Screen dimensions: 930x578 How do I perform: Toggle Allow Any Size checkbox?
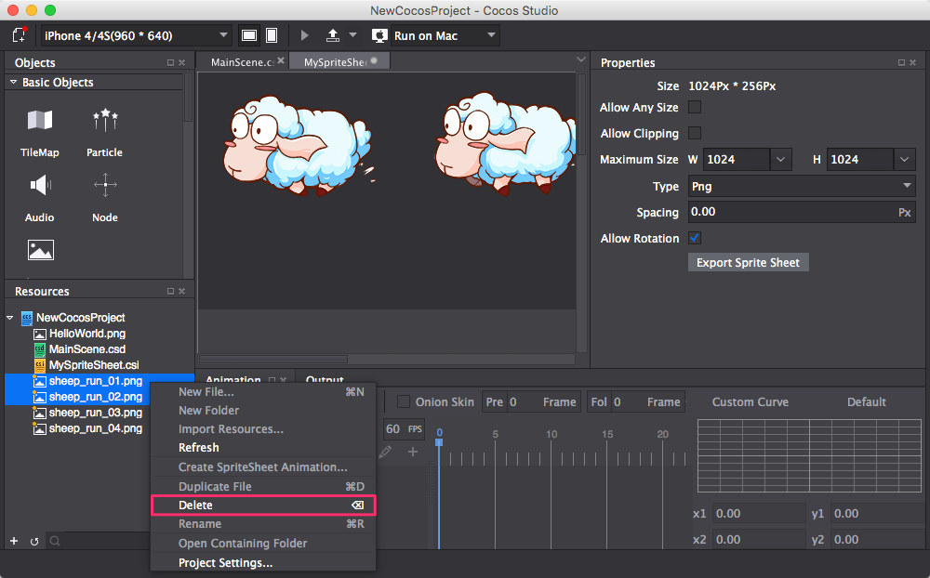point(695,107)
